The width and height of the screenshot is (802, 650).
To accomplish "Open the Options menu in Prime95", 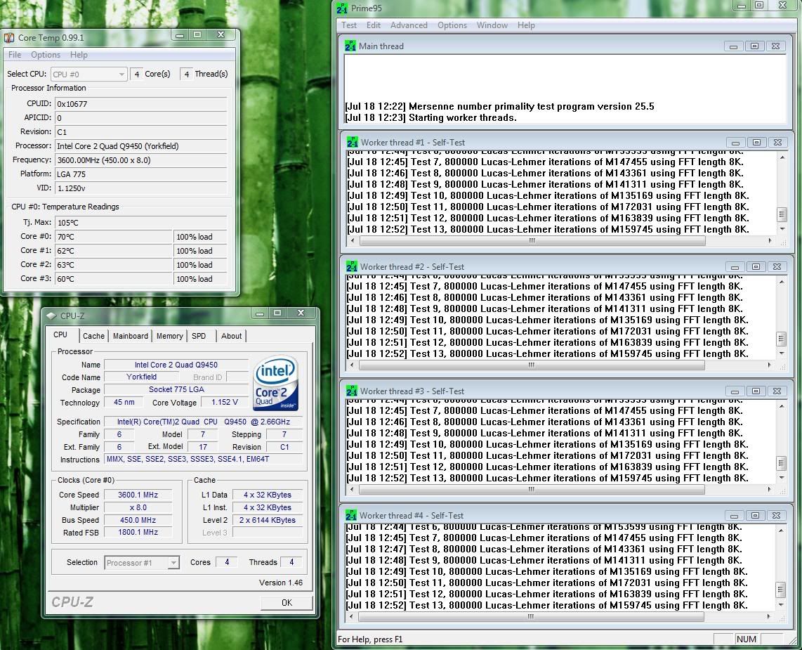I will coord(452,25).
